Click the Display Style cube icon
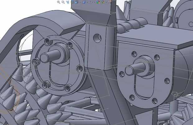This screenshot has width=193, height=125. point(84,2)
